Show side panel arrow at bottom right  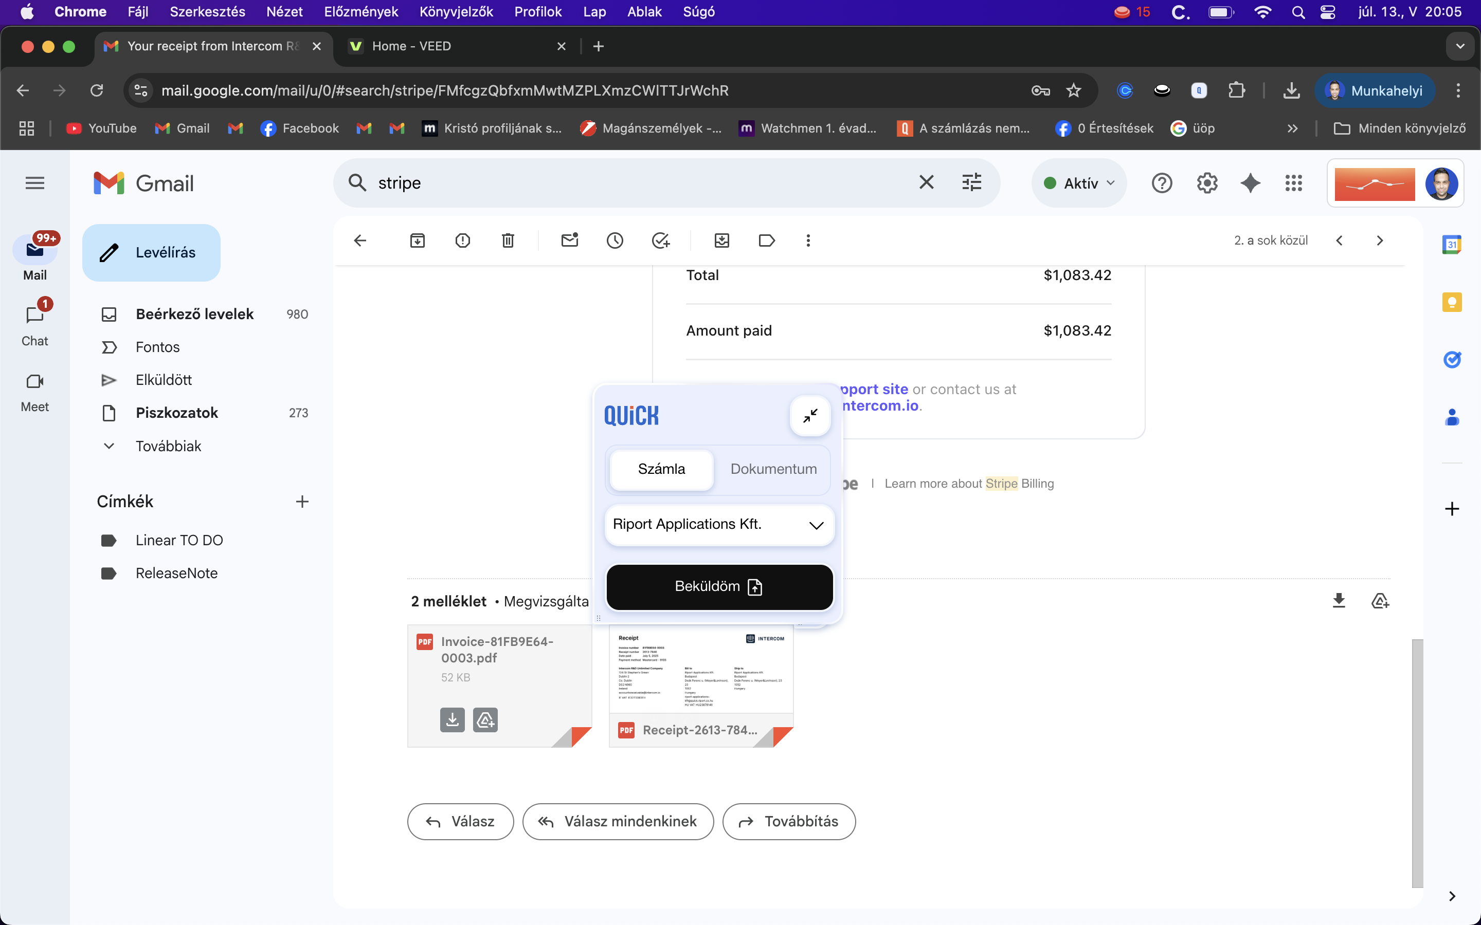click(x=1452, y=896)
